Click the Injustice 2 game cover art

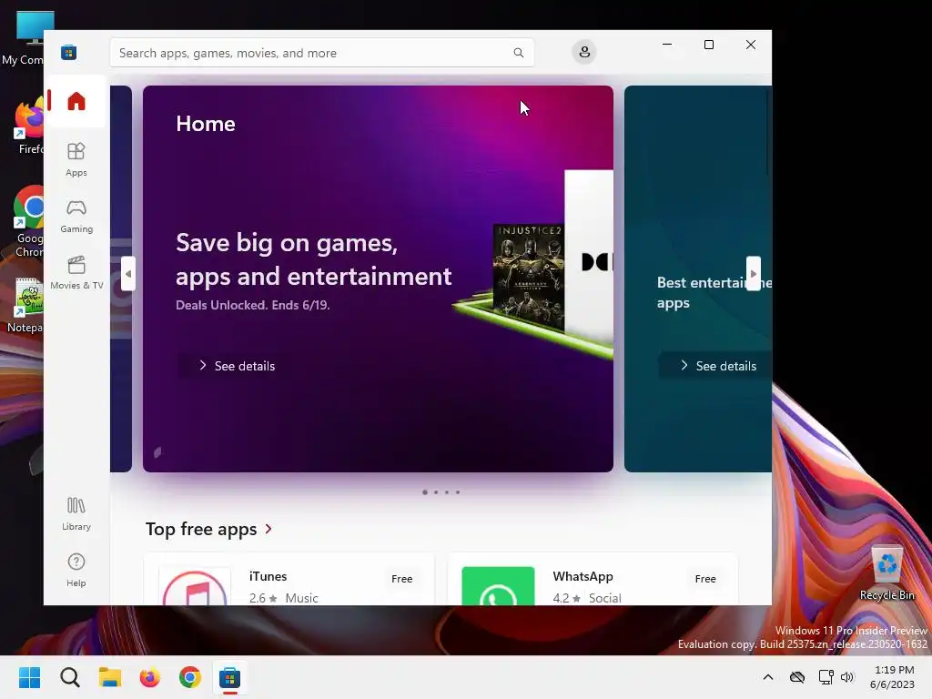529,277
